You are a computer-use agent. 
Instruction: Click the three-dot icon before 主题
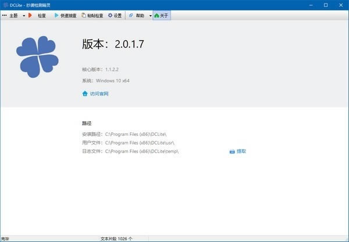5,16
